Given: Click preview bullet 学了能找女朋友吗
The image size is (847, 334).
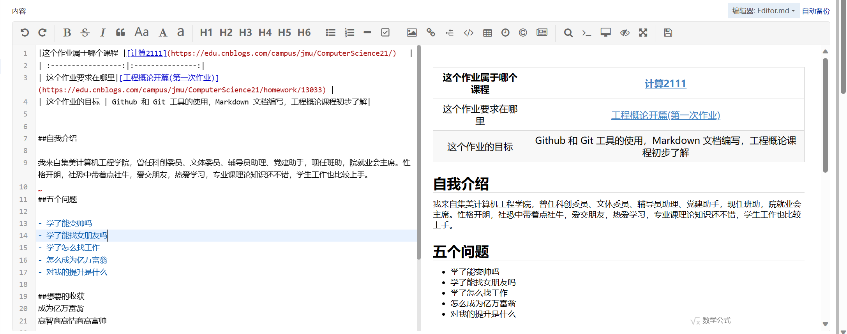Looking at the screenshot, I should pos(483,282).
